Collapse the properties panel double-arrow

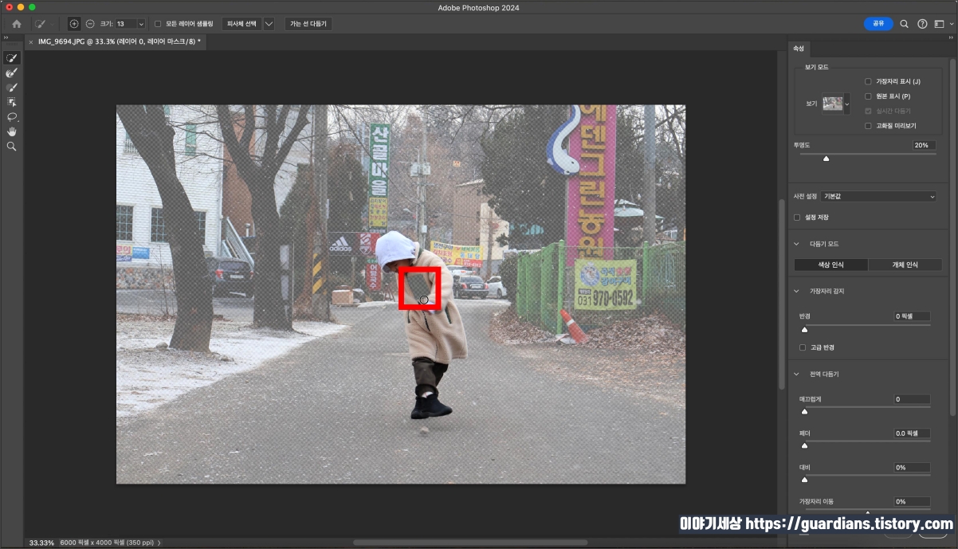(x=951, y=39)
